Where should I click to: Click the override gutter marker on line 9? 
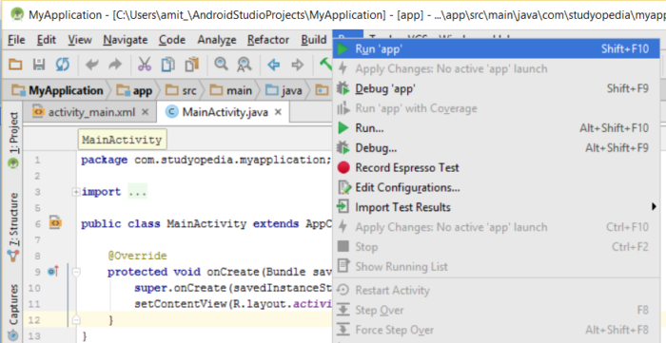click(x=53, y=271)
